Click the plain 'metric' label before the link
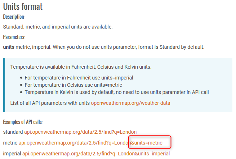The width and height of the screenshot is (236, 159). coord(10,143)
